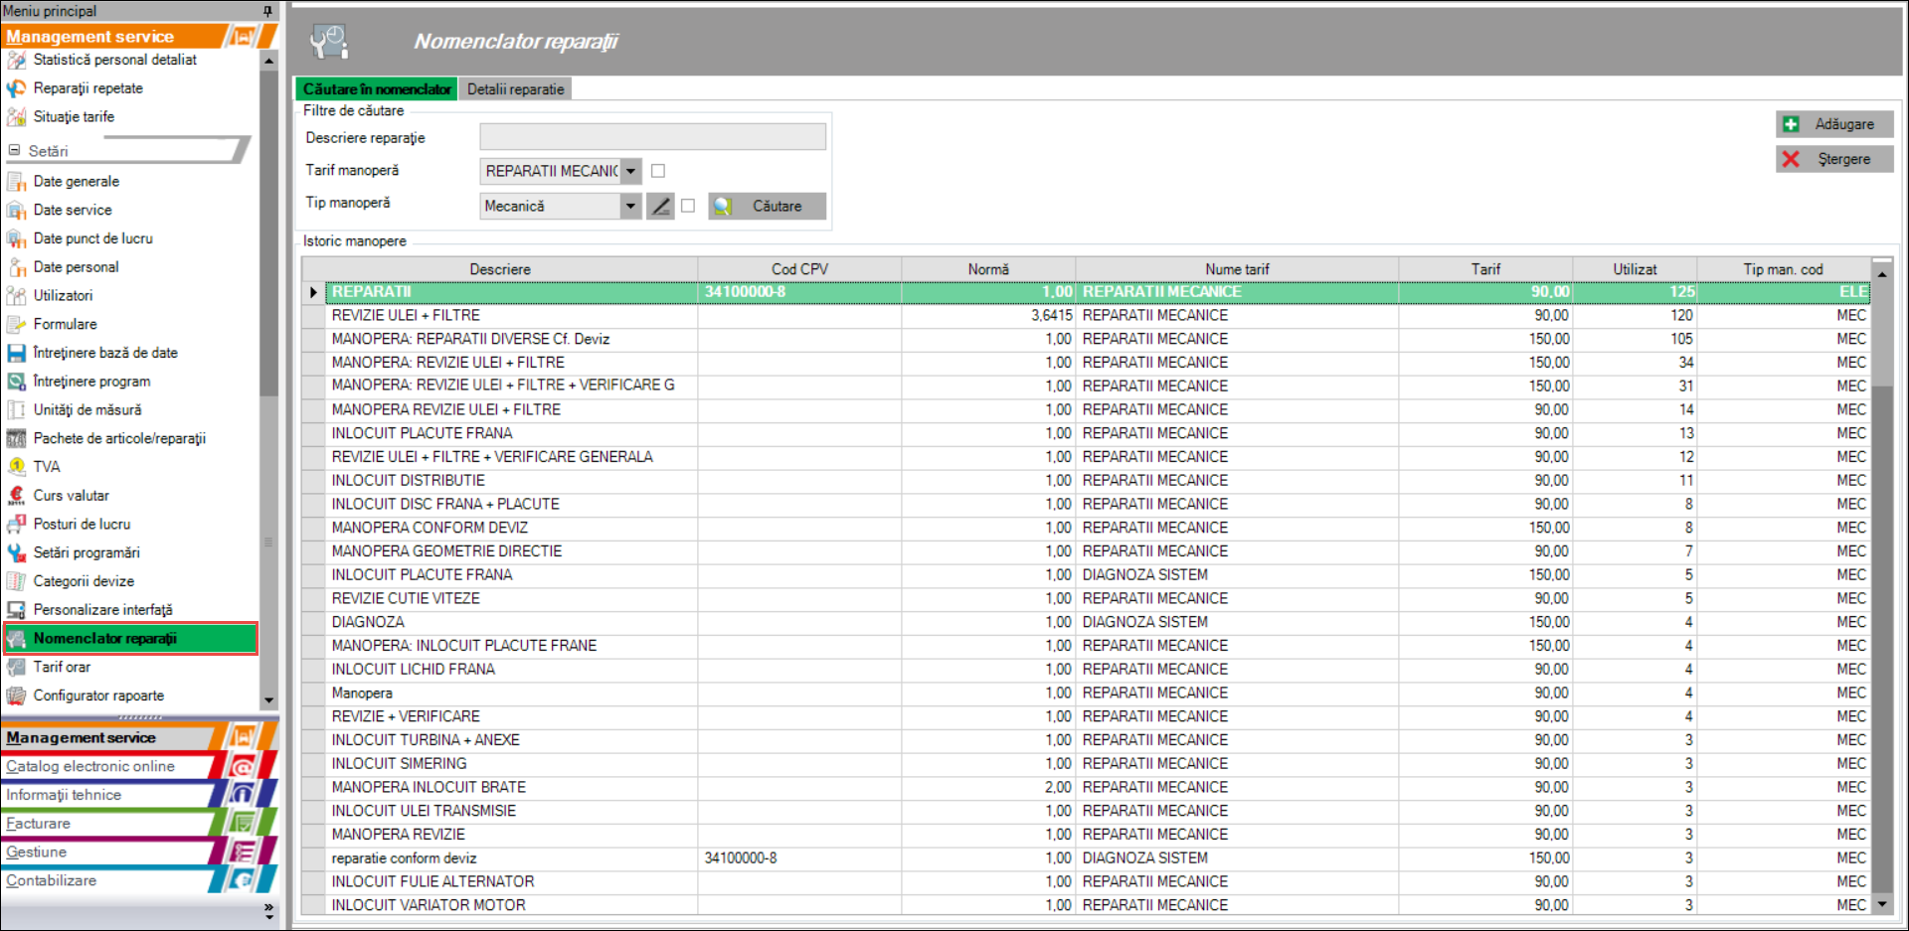Open Tarif manoperă dropdown arrow
This screenshot has height=931, width=1909.
point(630,171)
